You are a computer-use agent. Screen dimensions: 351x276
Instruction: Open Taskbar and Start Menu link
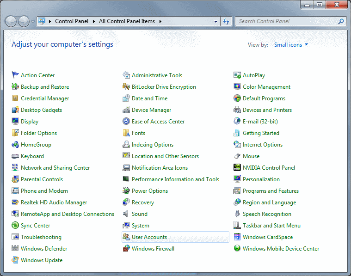coord(271,226)
